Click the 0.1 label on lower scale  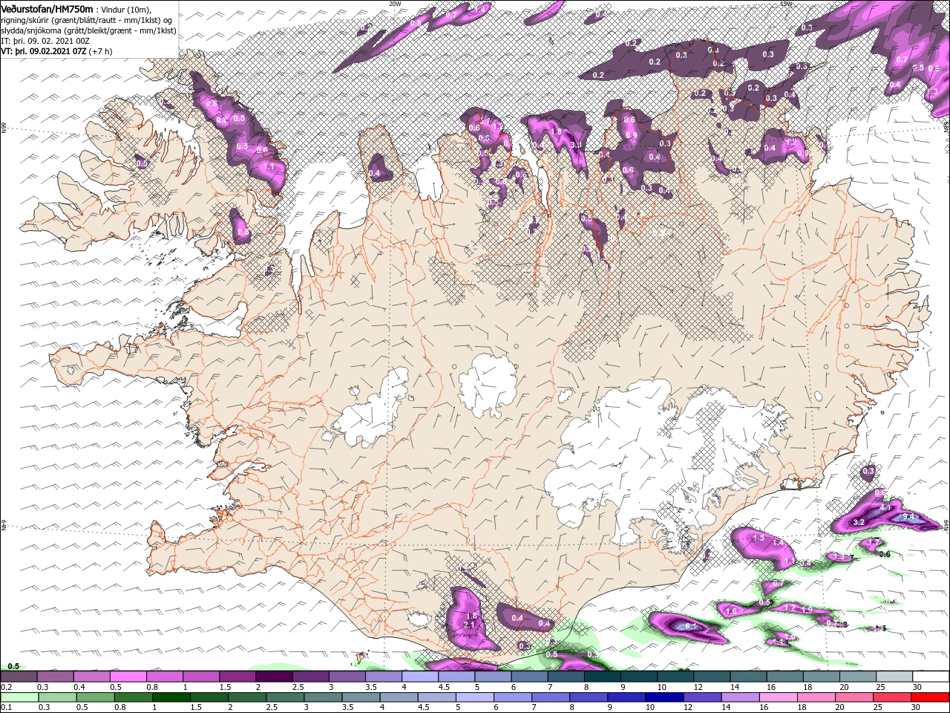pyautogui.click(x=6, y=708)
